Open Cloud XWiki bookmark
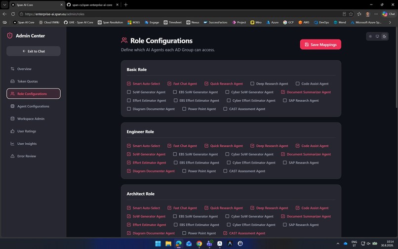The image size is (398, 249). 49,22
